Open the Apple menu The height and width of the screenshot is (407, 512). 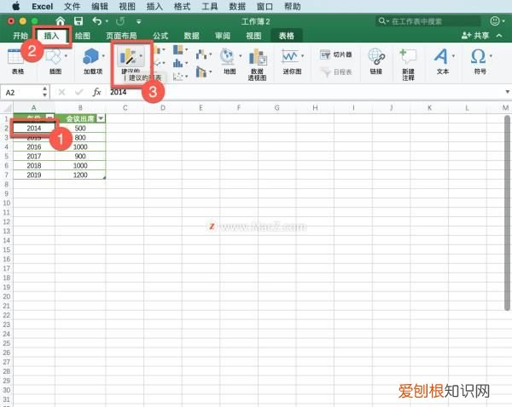(15, 6)
